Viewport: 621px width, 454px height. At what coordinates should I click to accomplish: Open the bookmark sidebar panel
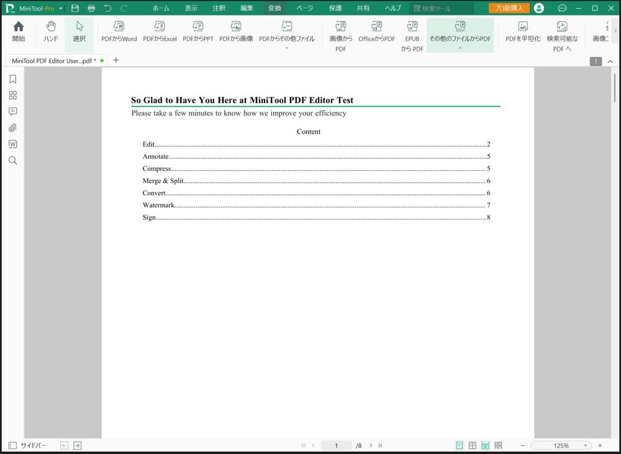pos(12,79)
